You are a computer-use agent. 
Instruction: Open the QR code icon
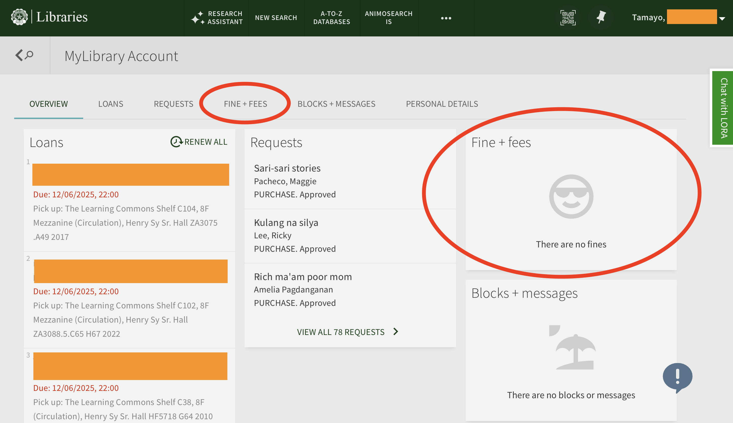(568, 18)
